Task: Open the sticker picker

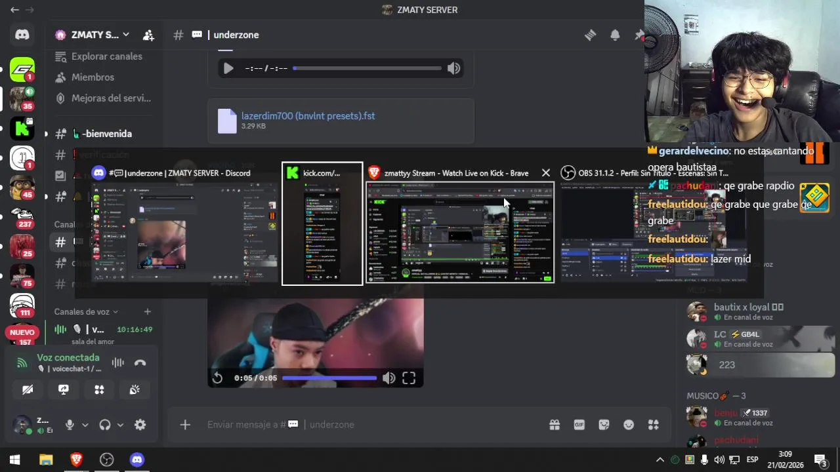Action: [x=604, y=425]
